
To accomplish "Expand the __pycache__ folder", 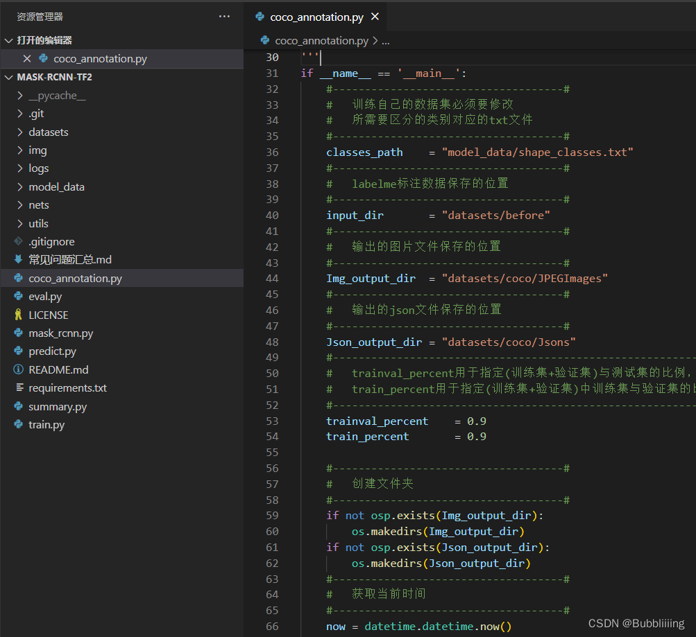I will (x=20, y=95).
